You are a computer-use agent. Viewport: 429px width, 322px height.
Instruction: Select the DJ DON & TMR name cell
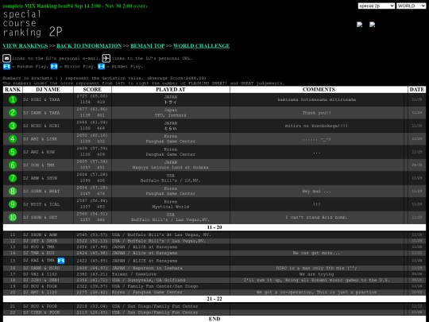48,165
